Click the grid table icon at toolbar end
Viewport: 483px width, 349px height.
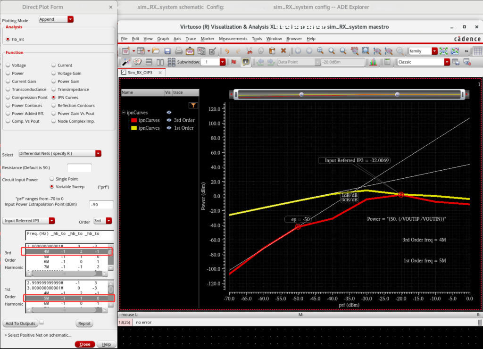pos(478,51)
